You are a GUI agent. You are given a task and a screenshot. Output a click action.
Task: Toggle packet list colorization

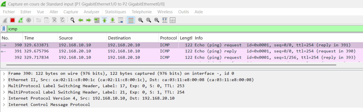131,20
